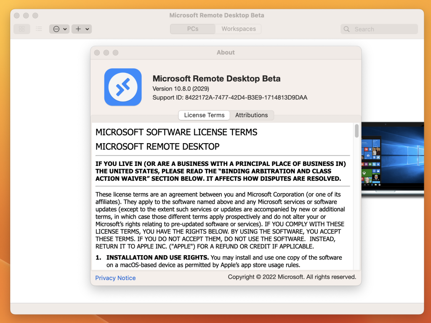431x323 pixels.
Task: Minimize the main Remote Desktop window
Action: coord(26,16)
